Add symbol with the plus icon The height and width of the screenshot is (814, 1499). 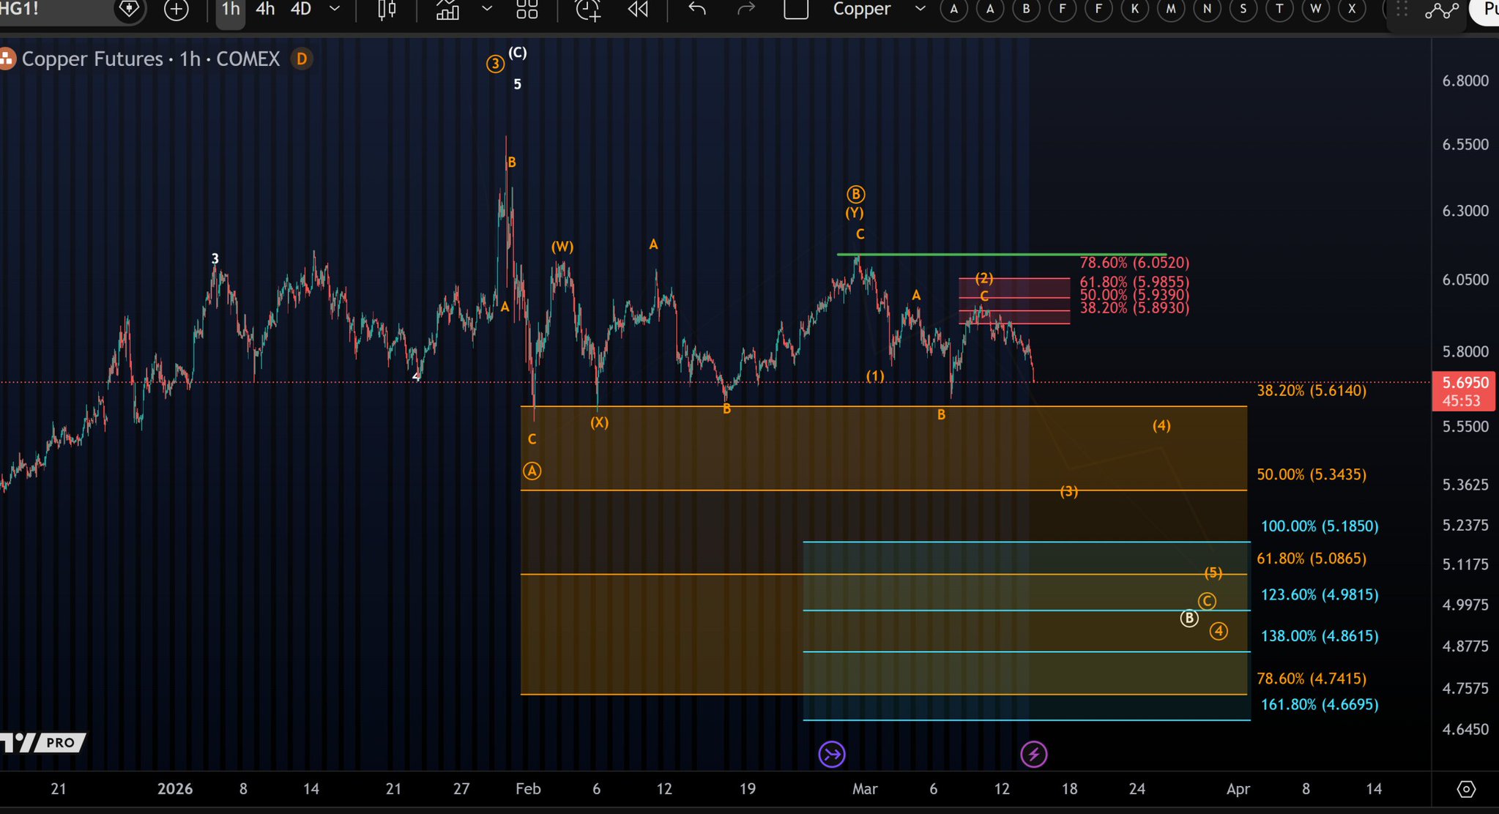(x=176, y=10)
